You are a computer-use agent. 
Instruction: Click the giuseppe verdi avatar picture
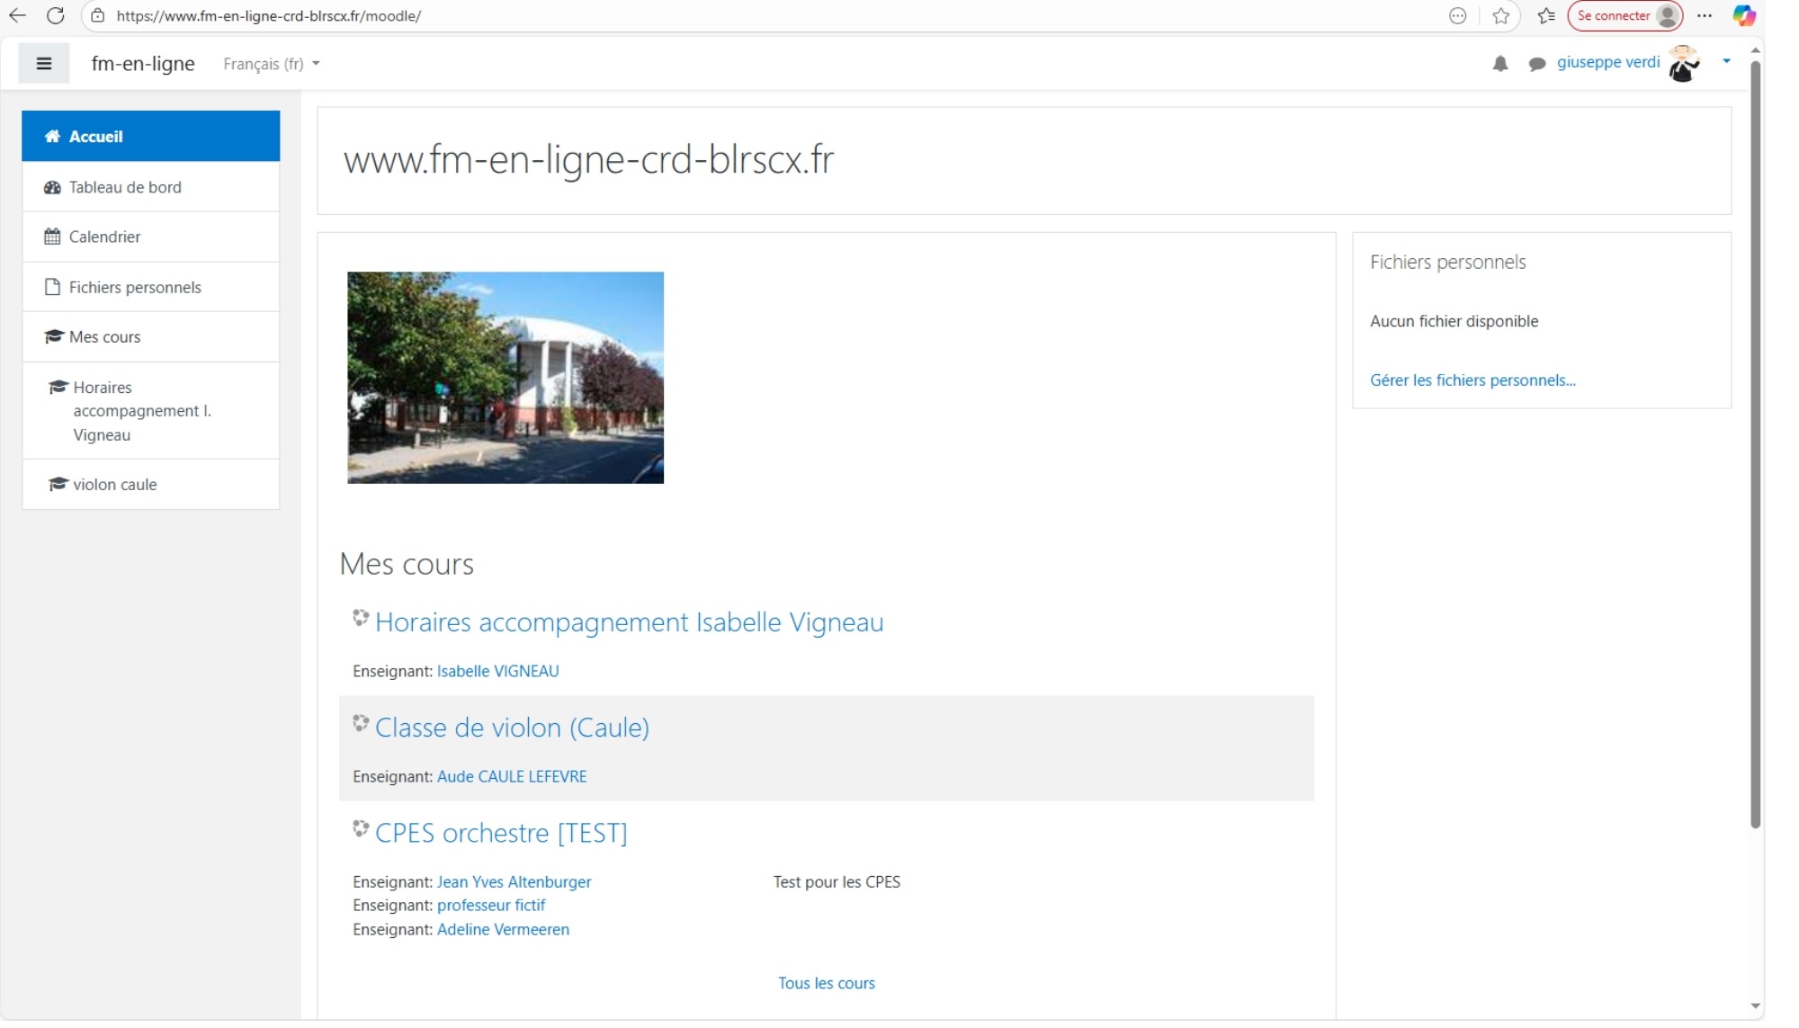coord(1683,64)
